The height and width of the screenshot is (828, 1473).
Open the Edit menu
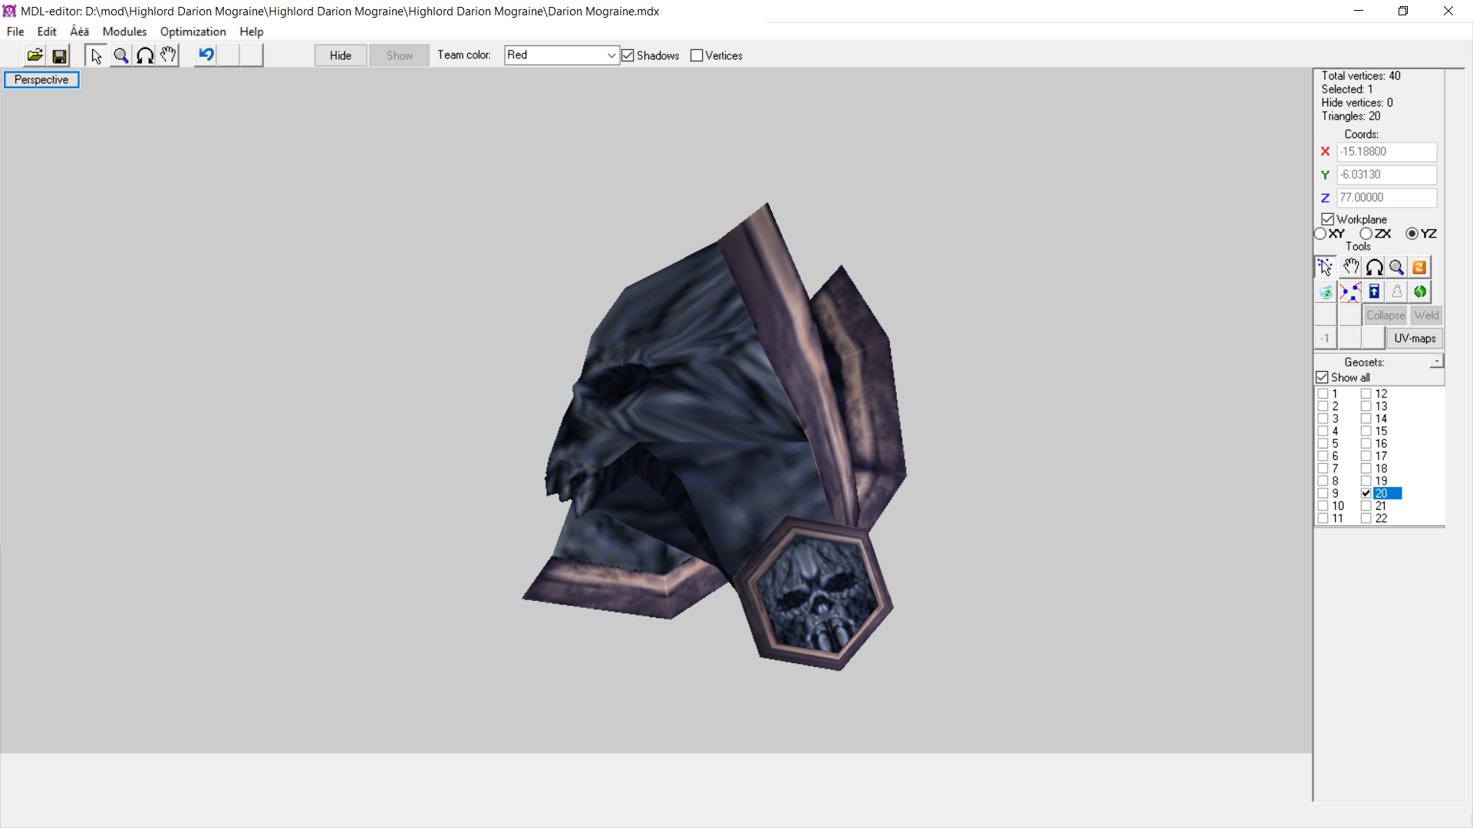pyautogui.click(x=47, y=31)
